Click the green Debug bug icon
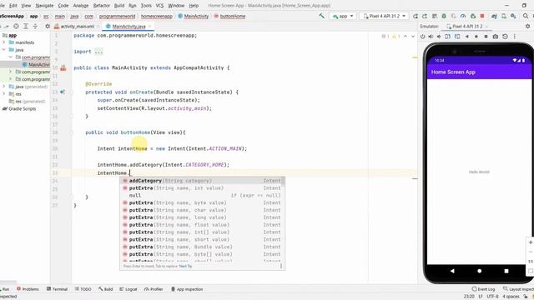This screenshot has width=534, height=300. (x=444, y=16)
